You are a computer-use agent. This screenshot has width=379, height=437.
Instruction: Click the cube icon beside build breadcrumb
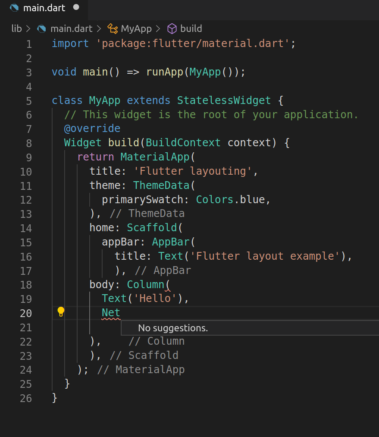(x=172, y=29)
